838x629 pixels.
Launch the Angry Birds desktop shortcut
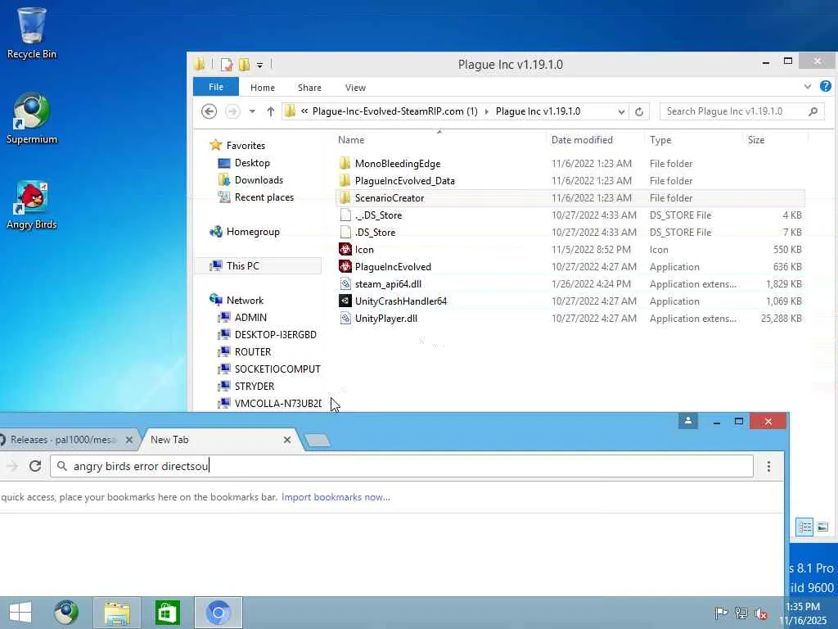click(x=32, y=205)
